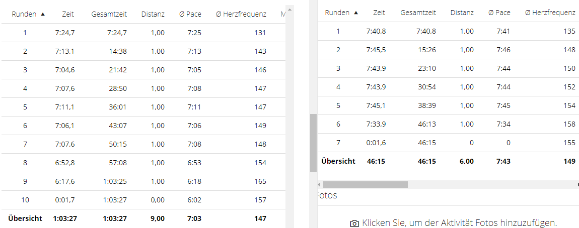Click the horizontal scrollbar thumb under the seven-lap table
The image size is (579, 228).
point(365,184)
